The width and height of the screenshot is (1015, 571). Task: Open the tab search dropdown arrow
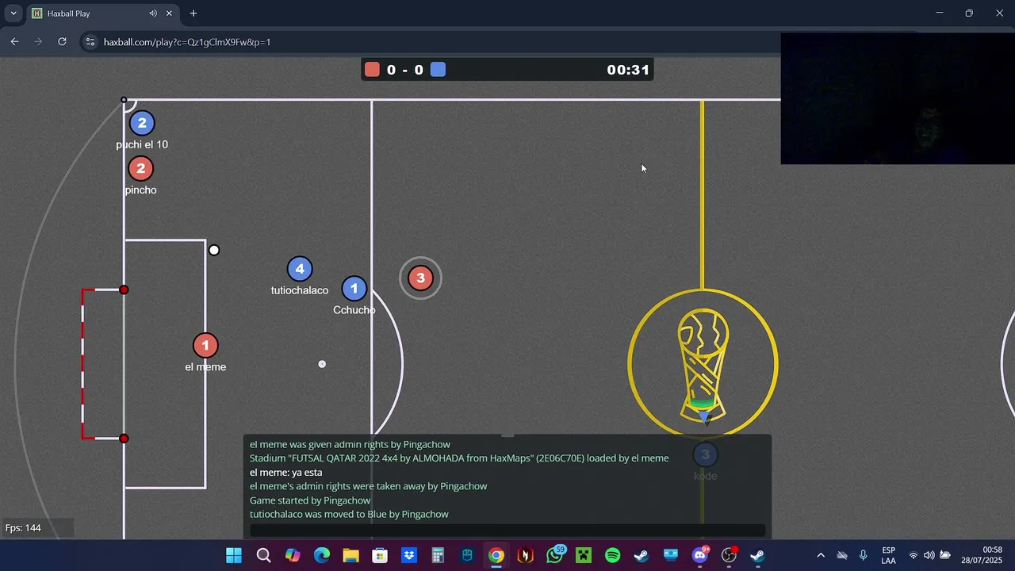click(x=13, y=13)
